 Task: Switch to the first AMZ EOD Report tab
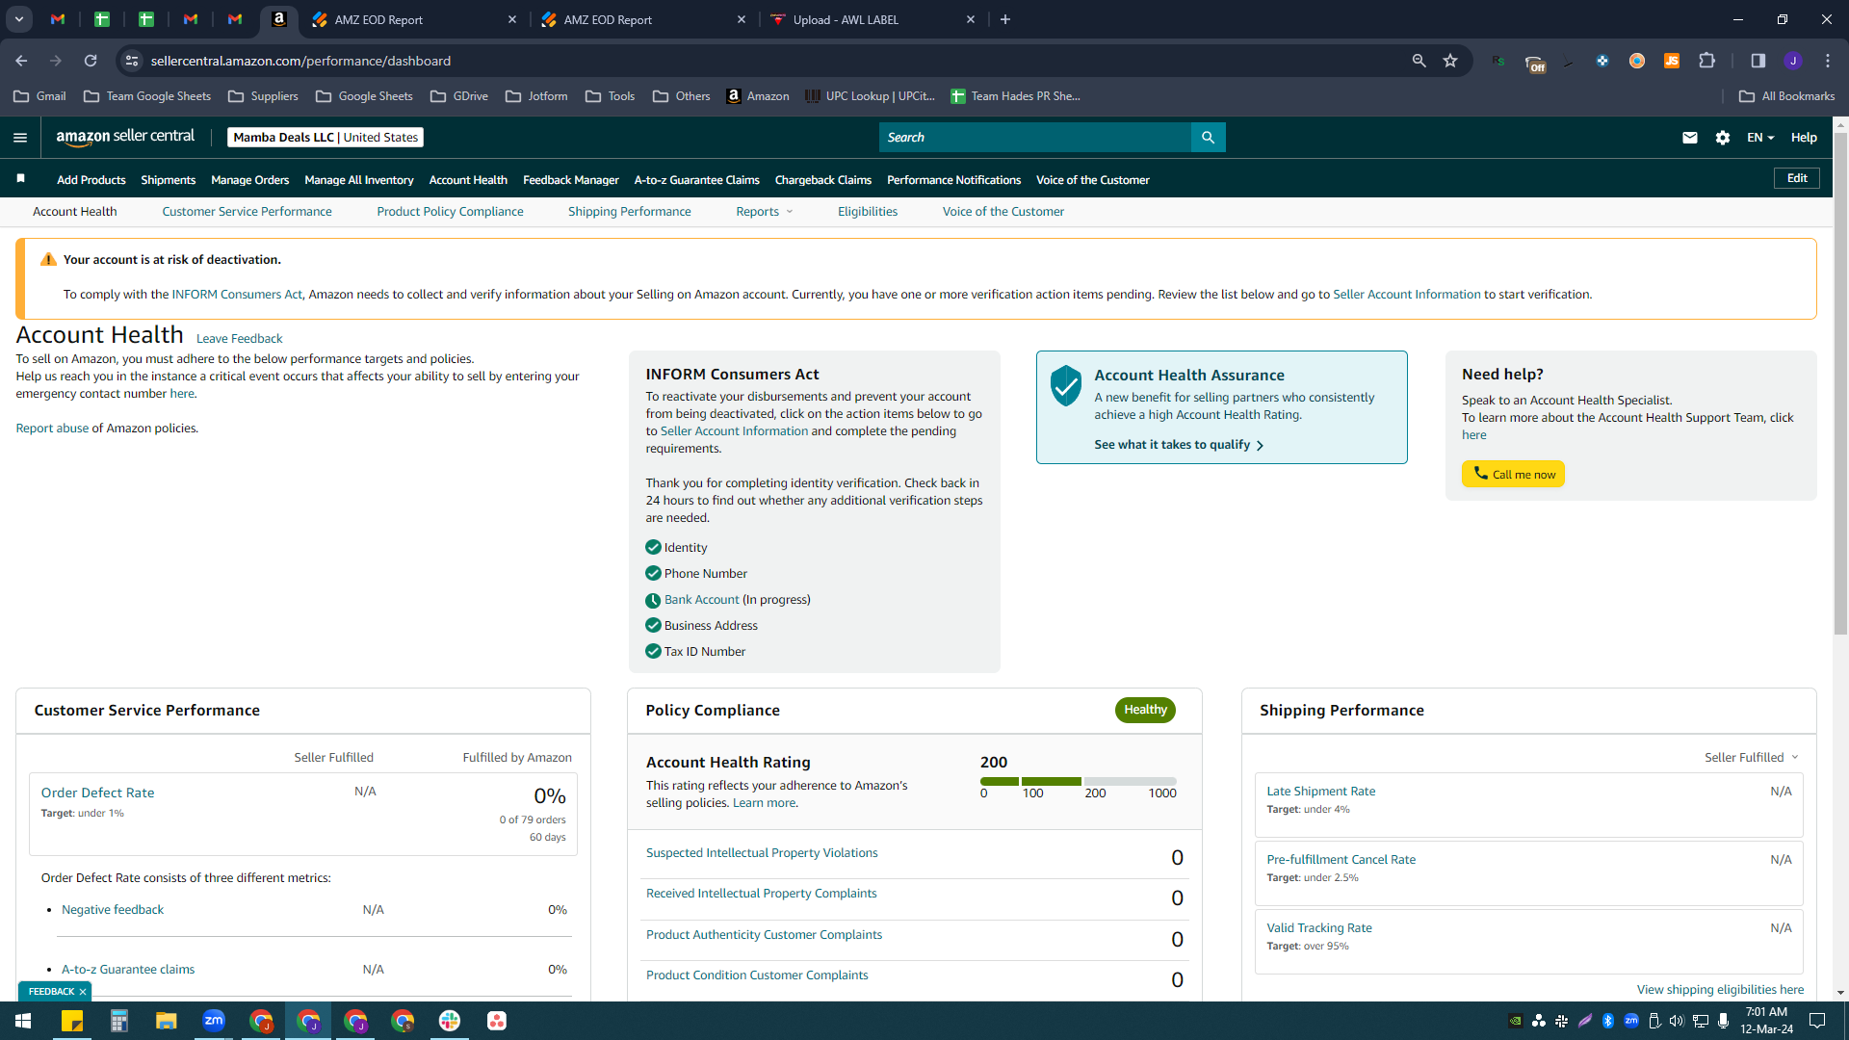(x=414, y=19)
